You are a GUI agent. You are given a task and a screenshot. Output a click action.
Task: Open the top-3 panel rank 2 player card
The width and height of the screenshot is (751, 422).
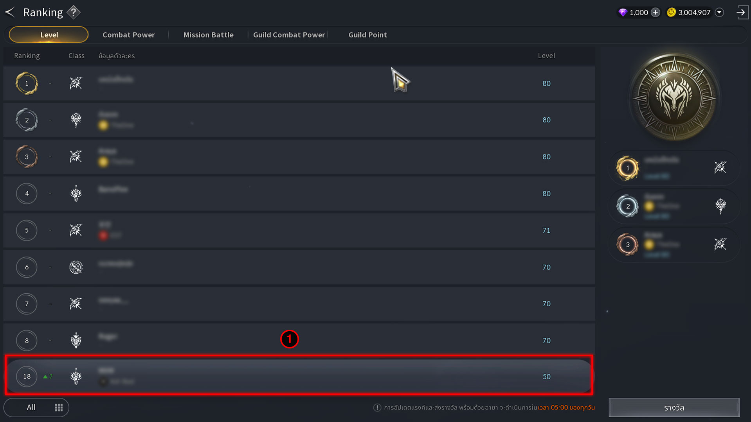[674, 206]
